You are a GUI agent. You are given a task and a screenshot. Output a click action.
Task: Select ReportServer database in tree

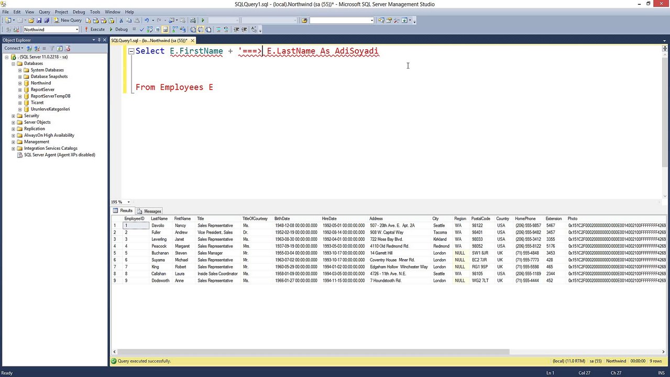42,90
